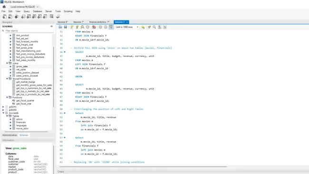
Task: Click the editor horizontal scrollbar
Action: (143, 167)
